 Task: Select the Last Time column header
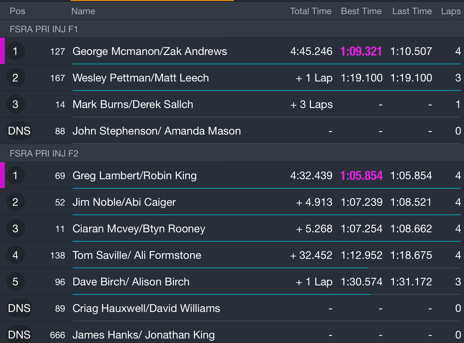(412, 11)
